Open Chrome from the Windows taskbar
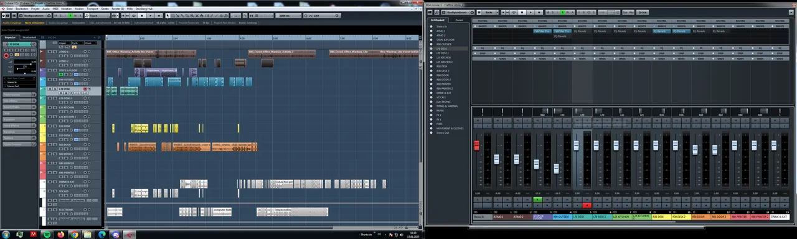797x239 pixels. pos(74,235)
